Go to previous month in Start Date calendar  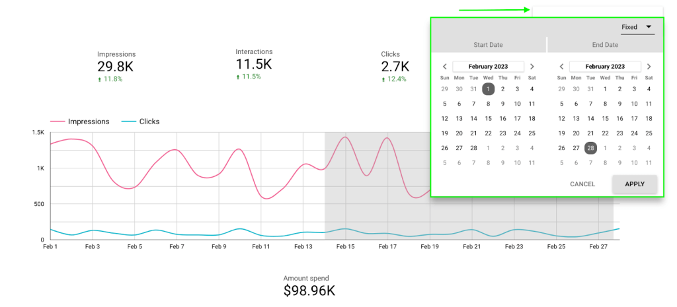[445, 67]
